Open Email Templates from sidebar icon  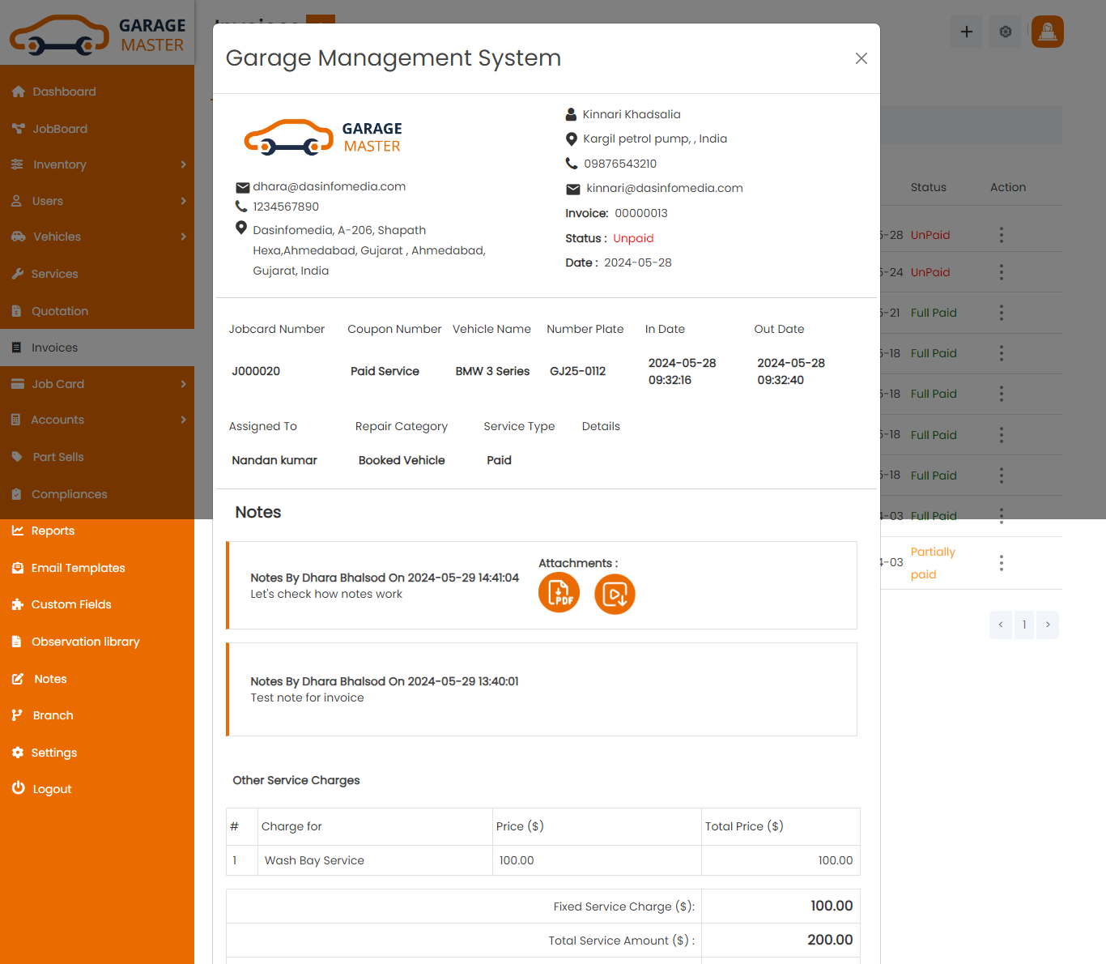coord(18,568)
